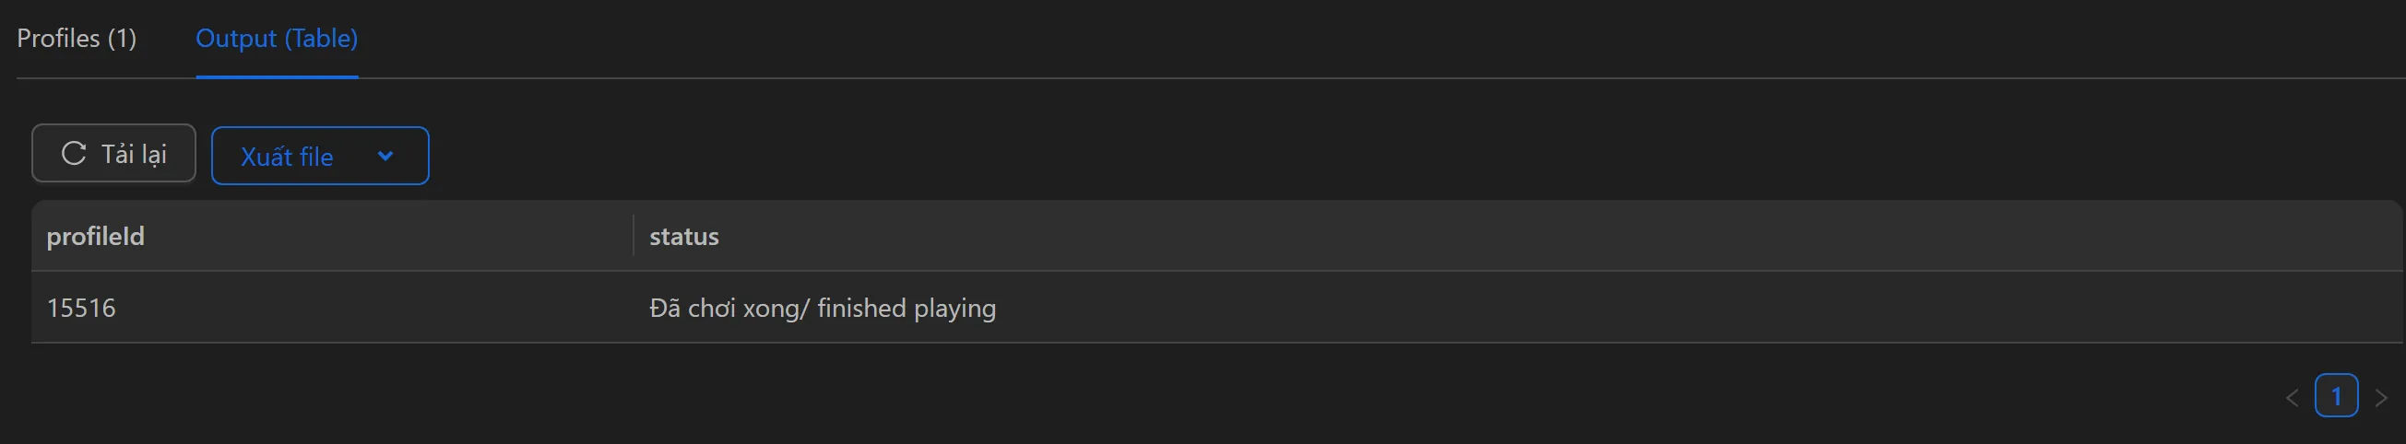
Task: Open the Xuất file export dropdown
Action: click(319, 156)
